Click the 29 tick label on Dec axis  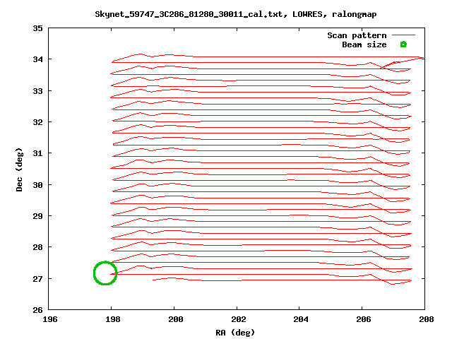(x=37, y=216)
